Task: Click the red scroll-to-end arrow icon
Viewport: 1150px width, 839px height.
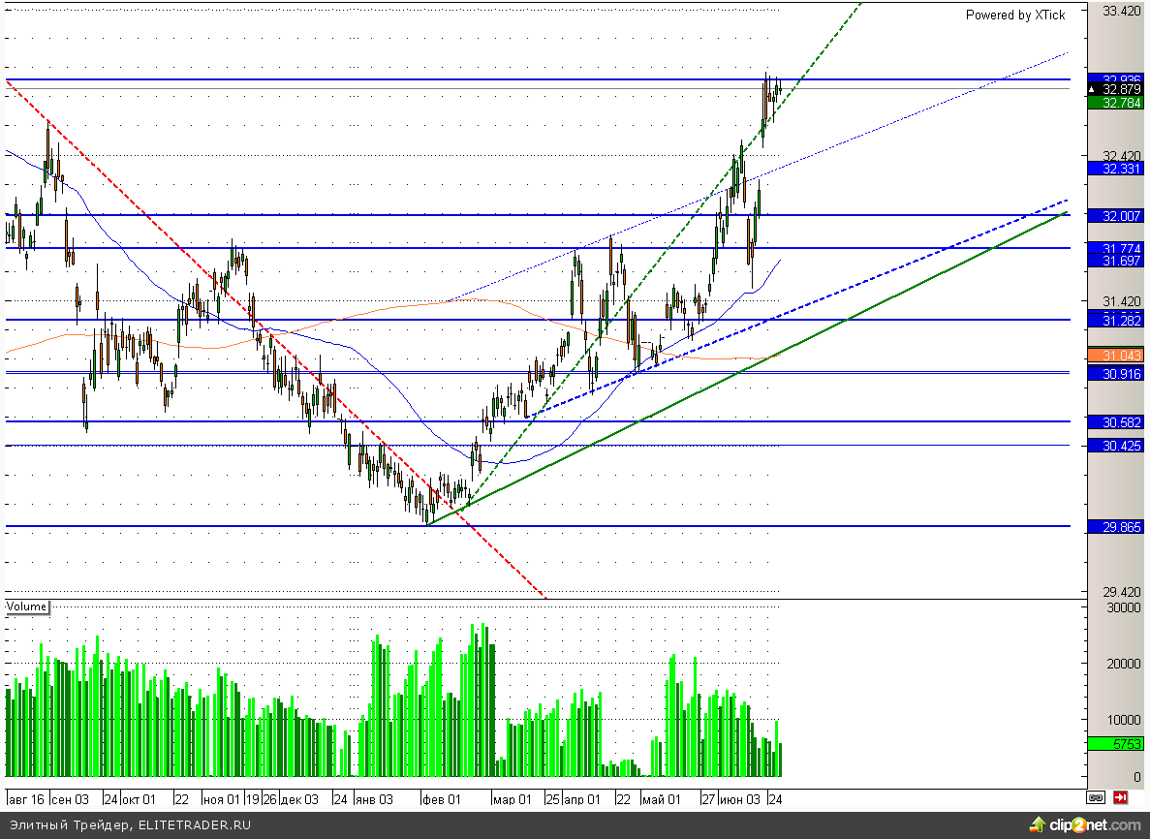Action: [x=1120, y=797]
